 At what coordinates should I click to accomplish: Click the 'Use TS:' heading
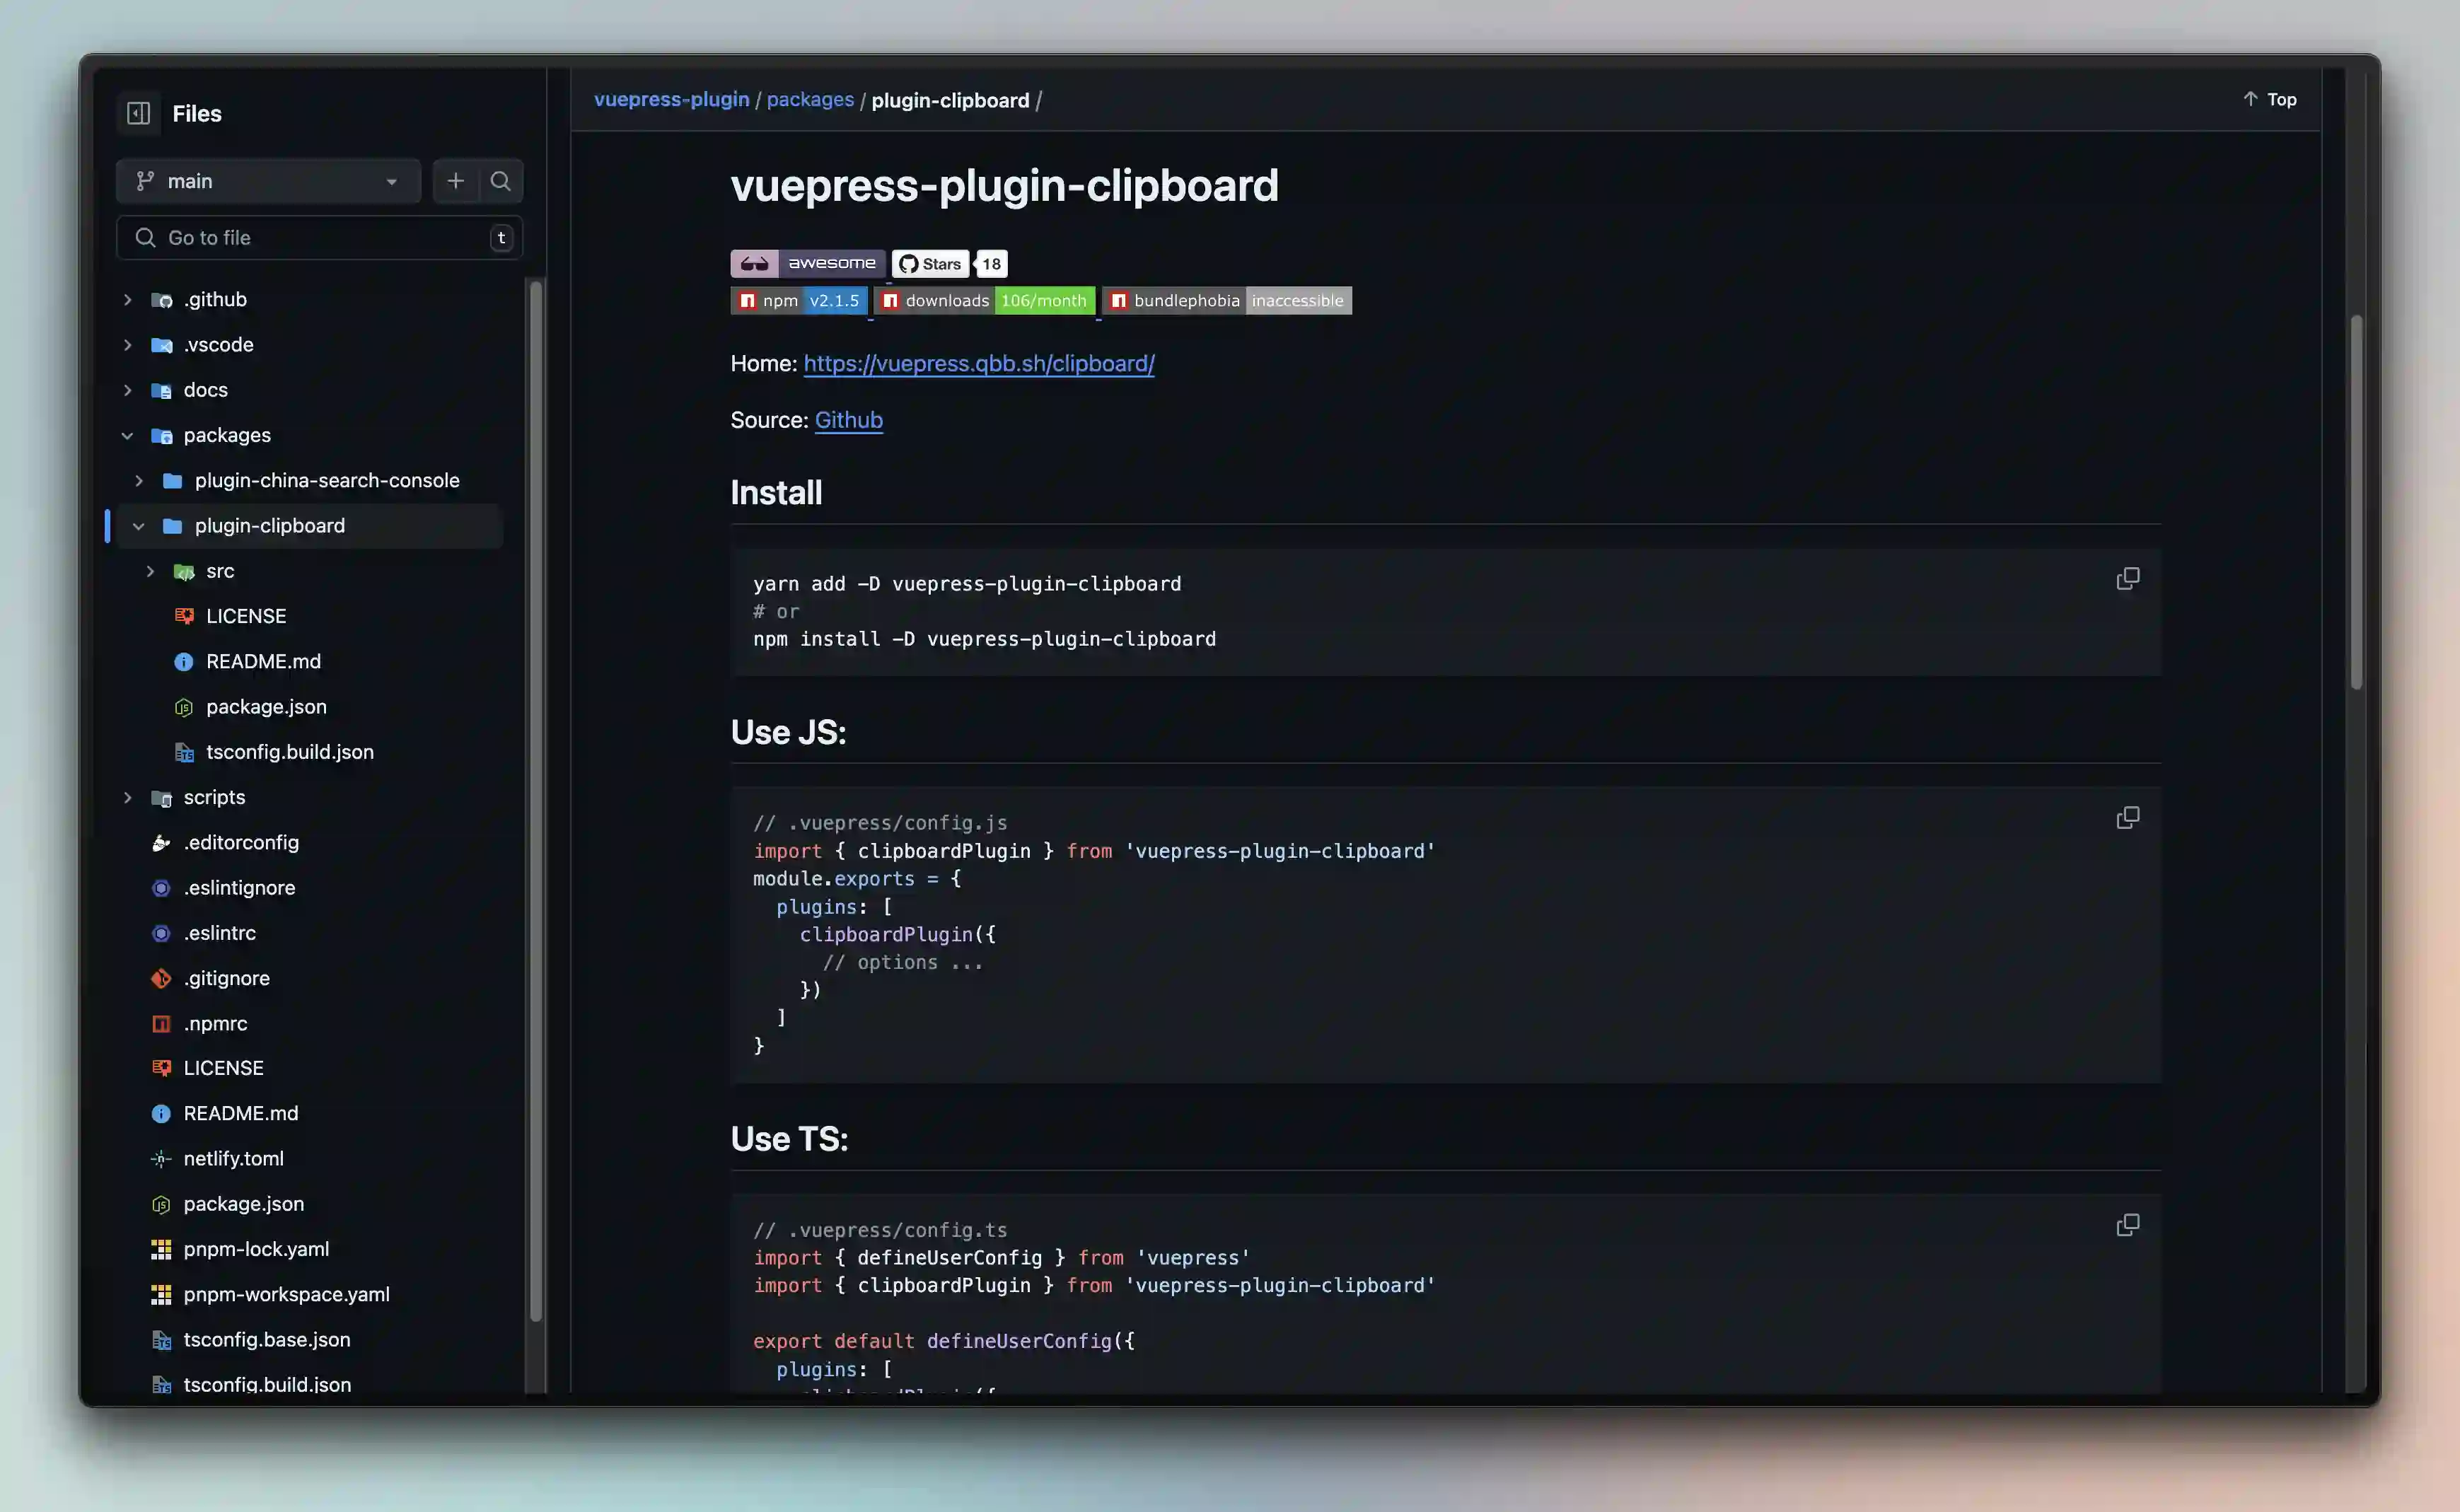(789, 1139)
